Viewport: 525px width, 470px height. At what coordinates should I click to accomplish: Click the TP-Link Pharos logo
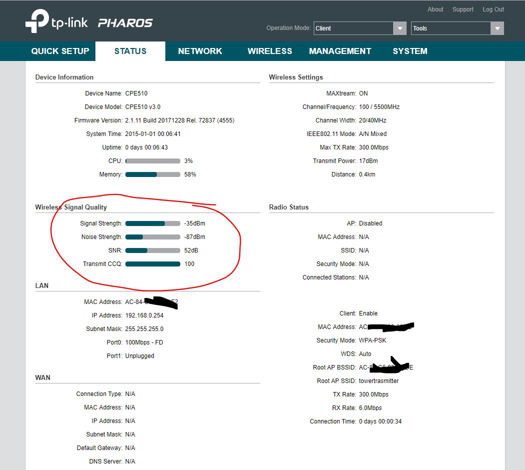point(89,23)
